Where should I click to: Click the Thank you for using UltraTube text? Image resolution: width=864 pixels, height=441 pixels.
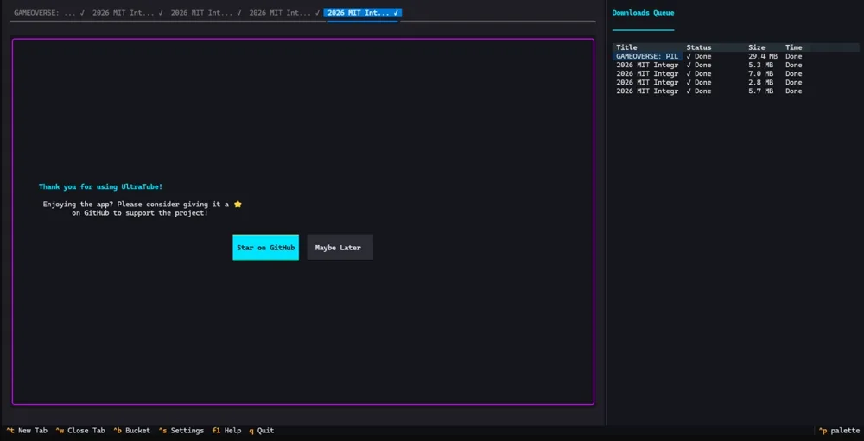tap(101, 187)
